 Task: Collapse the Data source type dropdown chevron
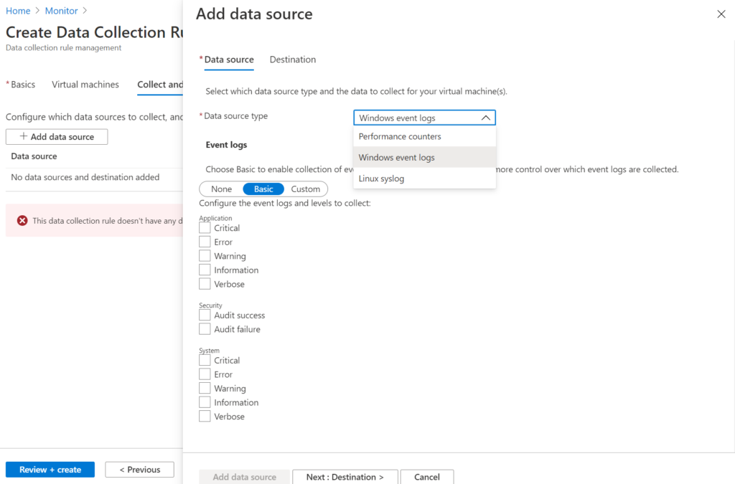point(486,118)
